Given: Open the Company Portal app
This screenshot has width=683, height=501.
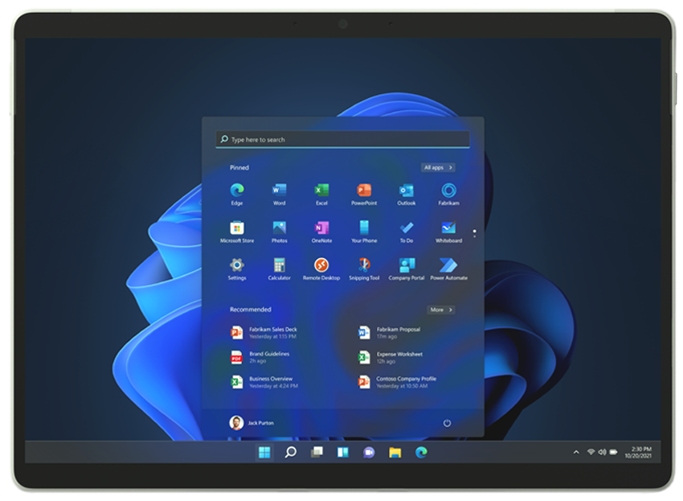Looking at the screenshot, I should tap(407, 269).
